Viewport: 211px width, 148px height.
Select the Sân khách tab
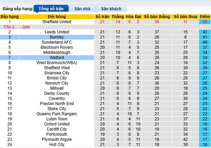pyautogui.click(x=111, y=8)
